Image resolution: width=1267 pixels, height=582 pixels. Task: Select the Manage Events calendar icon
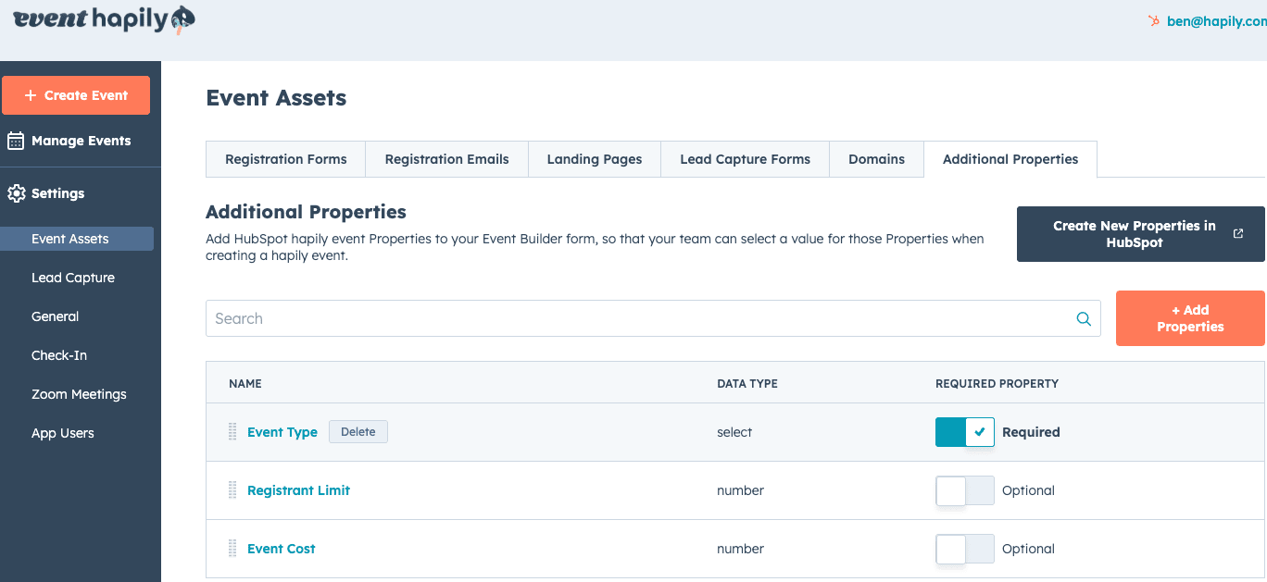[15, 140]
